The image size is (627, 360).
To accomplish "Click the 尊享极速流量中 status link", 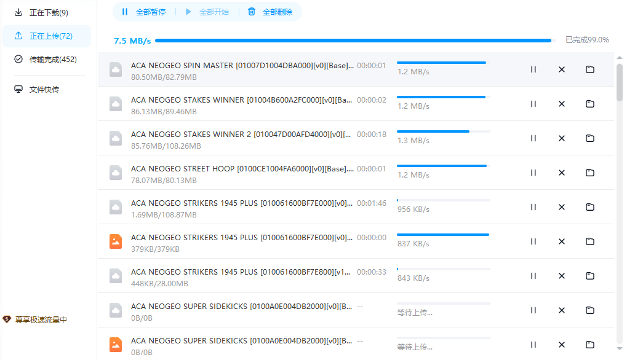I will tap(41, 319).
